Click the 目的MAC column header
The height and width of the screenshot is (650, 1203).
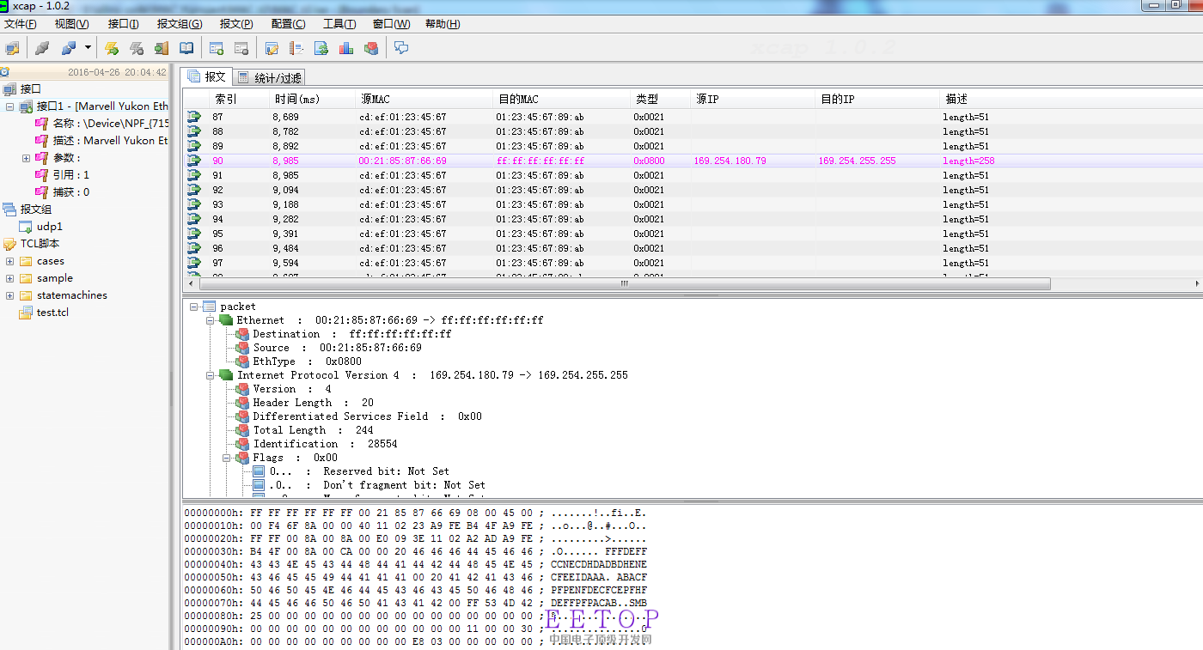pos(561,99)
